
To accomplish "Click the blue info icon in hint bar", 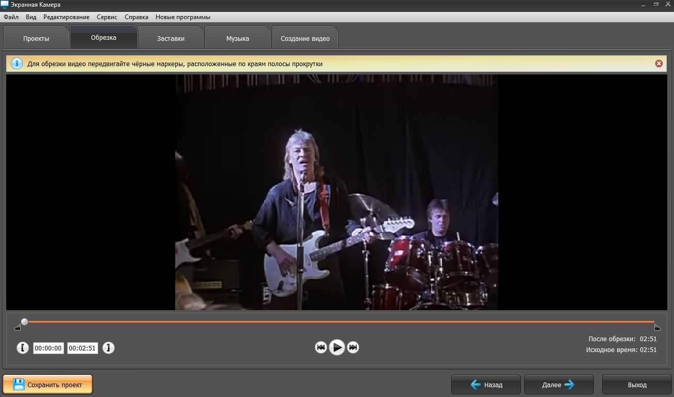I will (x=17, y=64).
